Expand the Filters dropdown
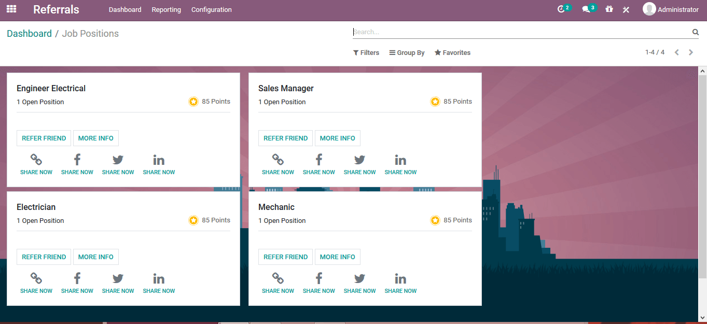The width and height of the screenshot is (707, 324). [366, 53]
